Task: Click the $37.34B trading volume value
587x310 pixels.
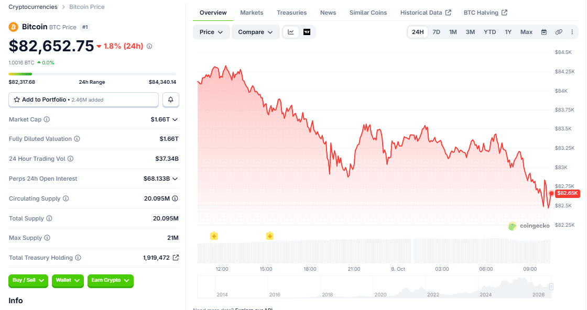Action: (167, 159)
